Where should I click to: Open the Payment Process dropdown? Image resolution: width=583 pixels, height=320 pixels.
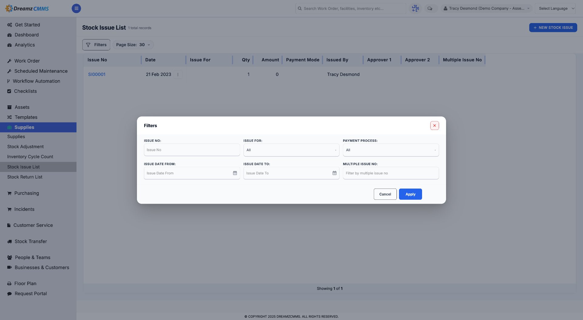pos(391,150)
